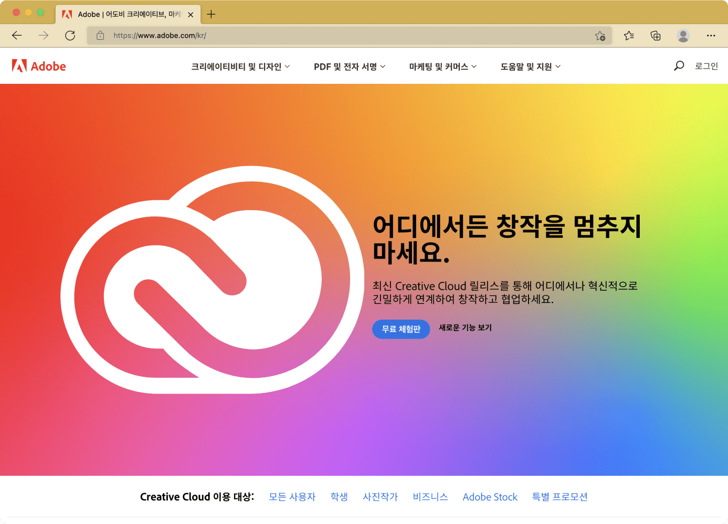Click the green macOS fullscreen button
The height and width of the screenshot is (524, 728).
point(40,13)
